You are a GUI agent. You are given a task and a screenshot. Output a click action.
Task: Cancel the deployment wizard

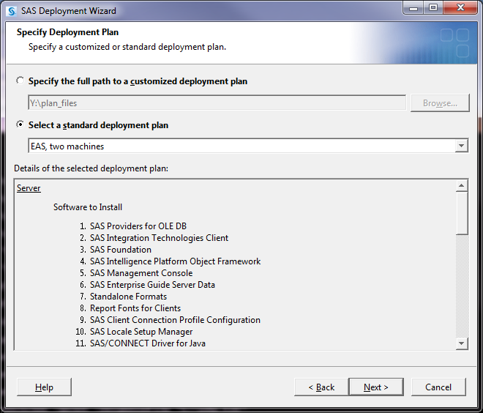pos(438,387)
